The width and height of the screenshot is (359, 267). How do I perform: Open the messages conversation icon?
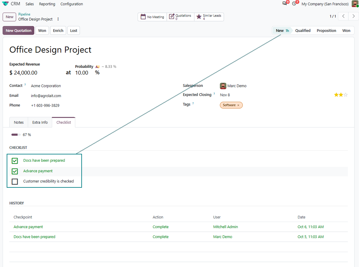click(285, 4)
